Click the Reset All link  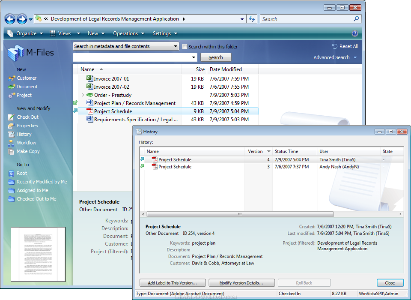point(345,46)
